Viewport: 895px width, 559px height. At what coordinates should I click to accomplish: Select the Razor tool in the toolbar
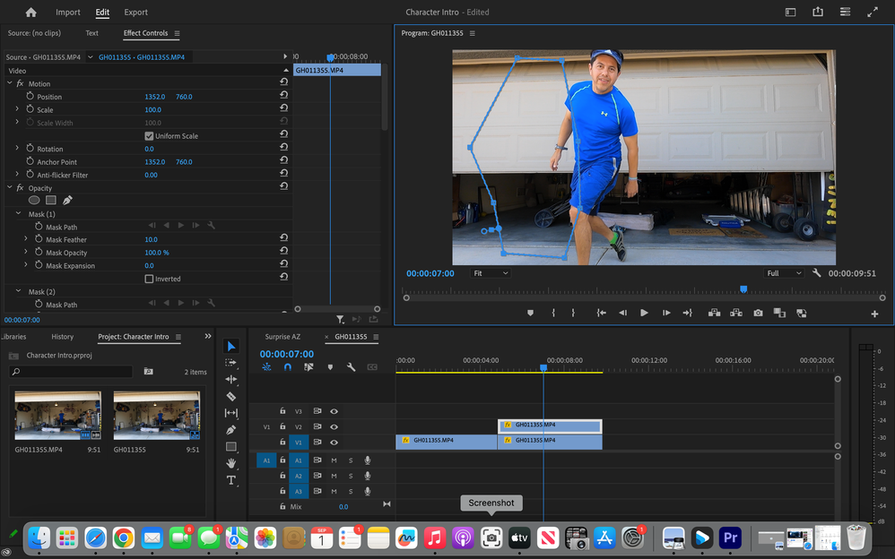click(231, 396)
